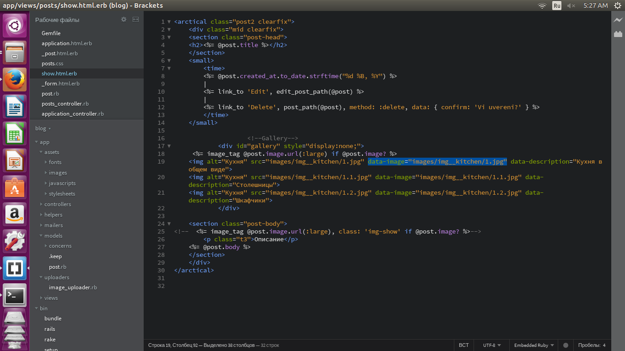Open Extension Manager brick icon
Viewport: 625px width, 351px height.
click(618, 34)
